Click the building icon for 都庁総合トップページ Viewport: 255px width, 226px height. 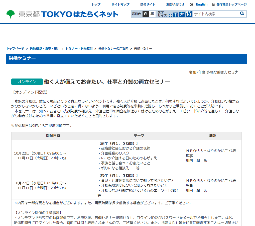tap(213, 5)
